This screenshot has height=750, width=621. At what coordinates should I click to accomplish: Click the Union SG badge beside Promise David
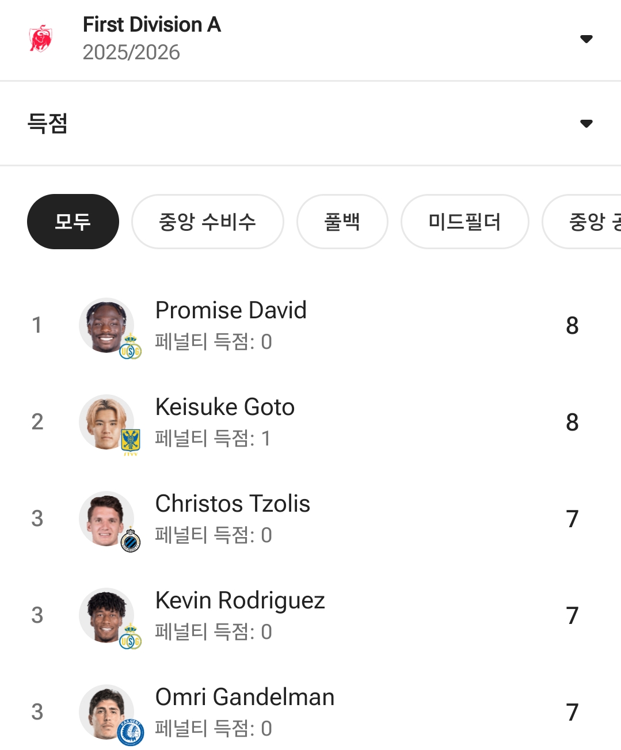point(131,348)
